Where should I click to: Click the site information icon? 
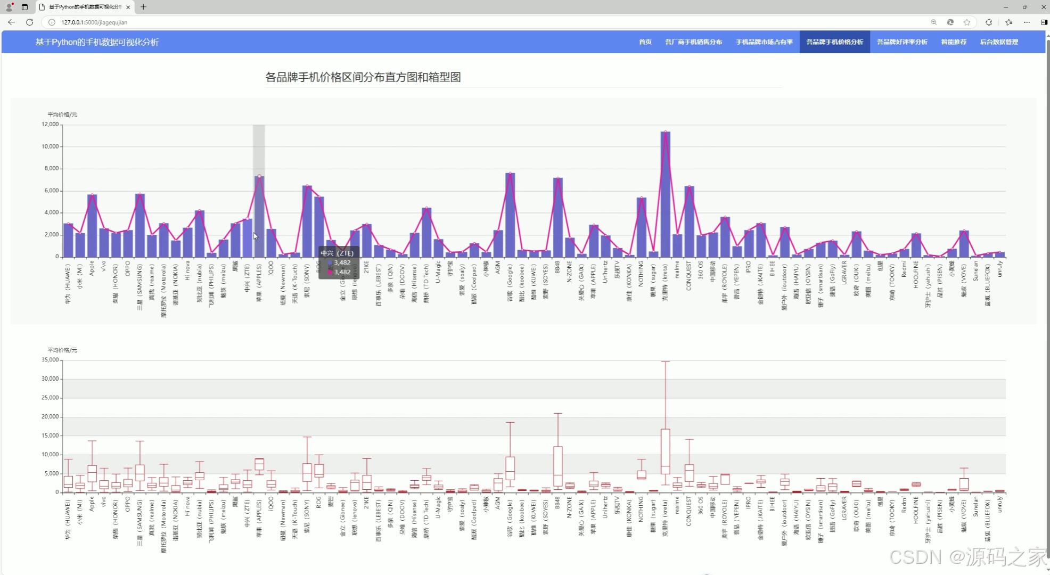pos(52,22)
